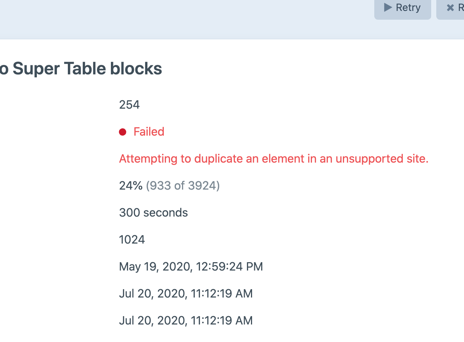Select the error message about unsupported site

pos(274,159)
